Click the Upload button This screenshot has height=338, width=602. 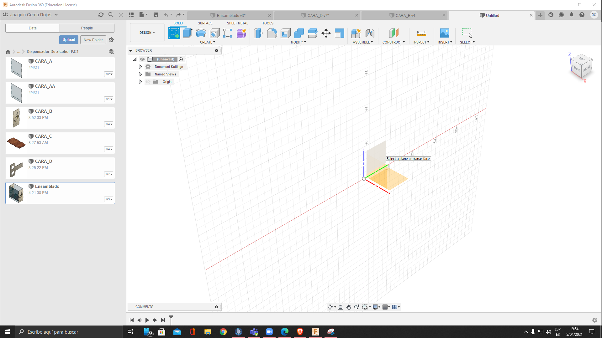pyautogui.click(x=69, y=40)
